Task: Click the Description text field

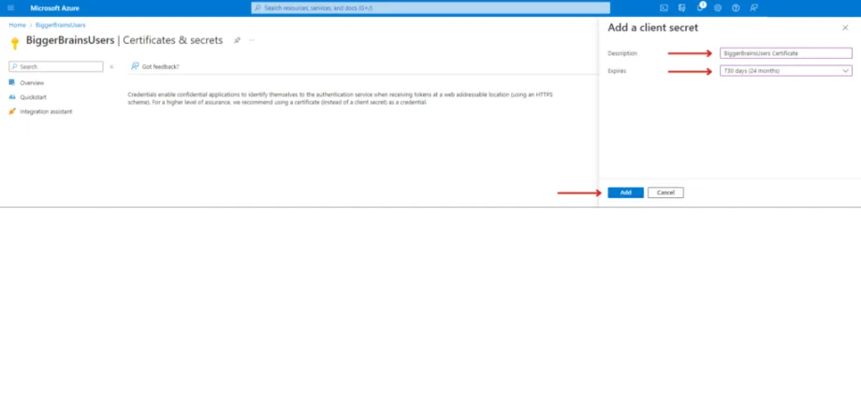Action: pyautogui.click(x=786, y=53)
